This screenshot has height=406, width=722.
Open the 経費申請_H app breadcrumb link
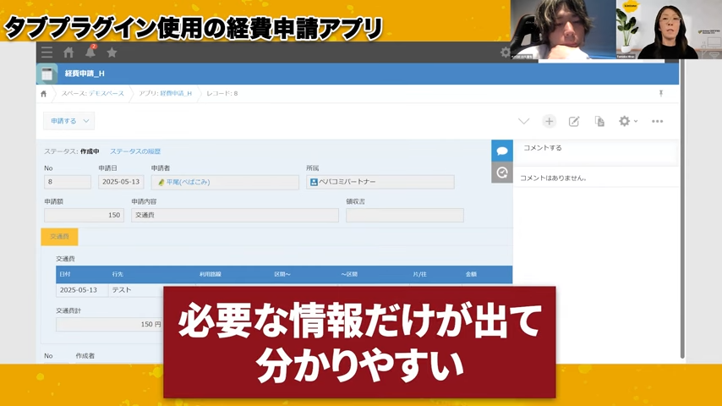(176, 93)
